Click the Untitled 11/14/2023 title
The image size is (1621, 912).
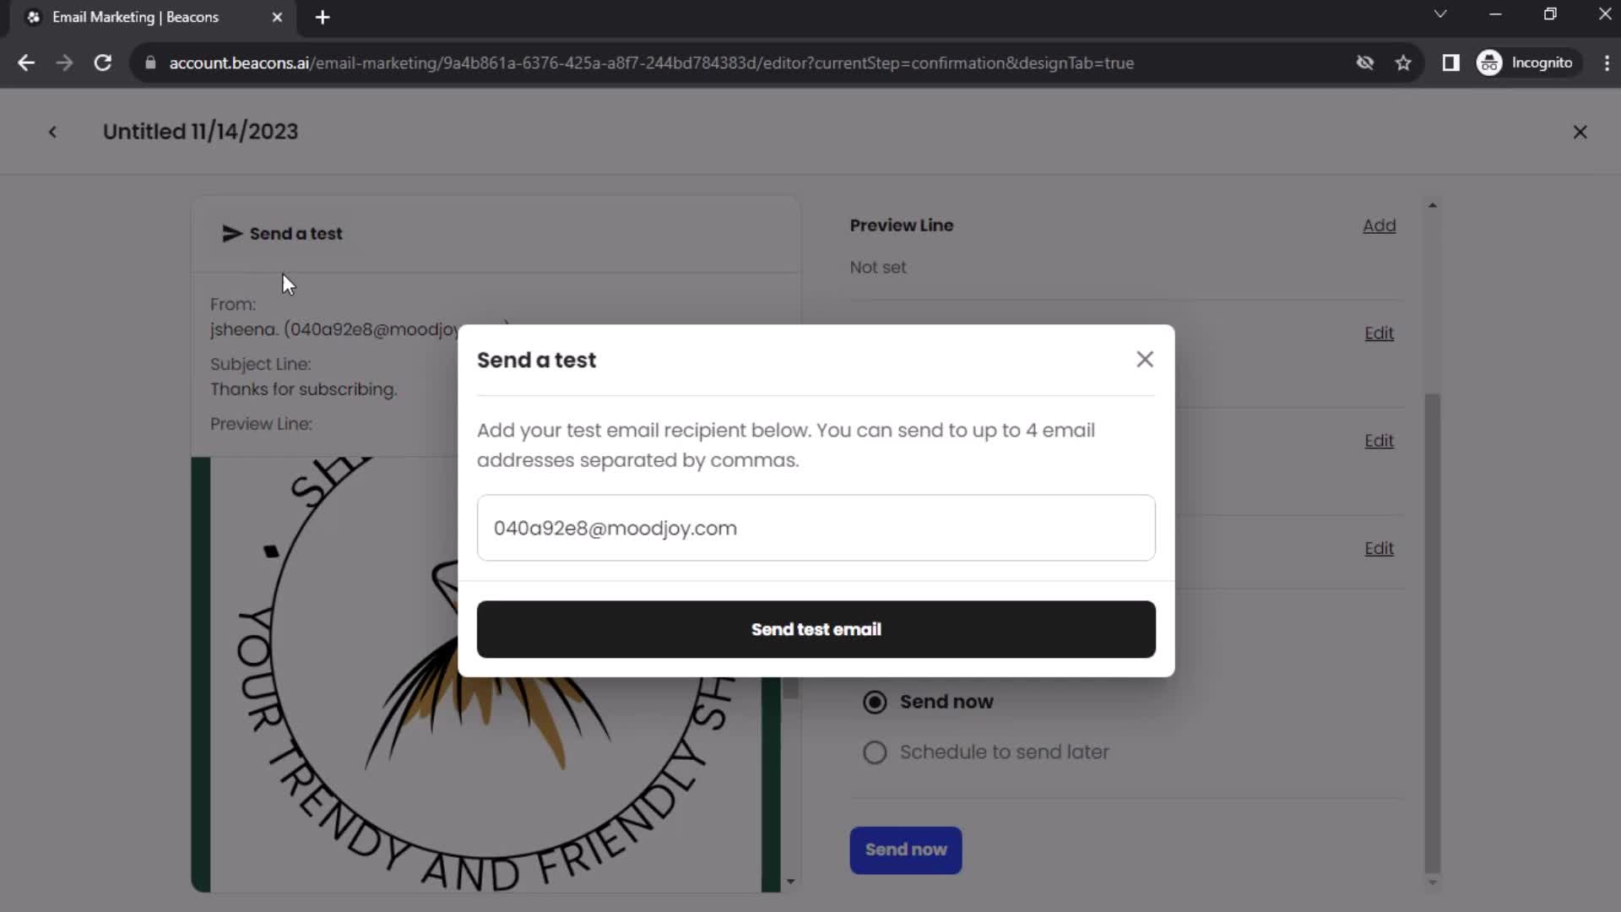(200, 132)
